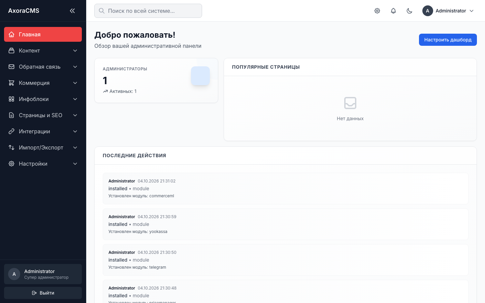
Task: Click the Администраторы stat card
Action: tap(156, 80)
